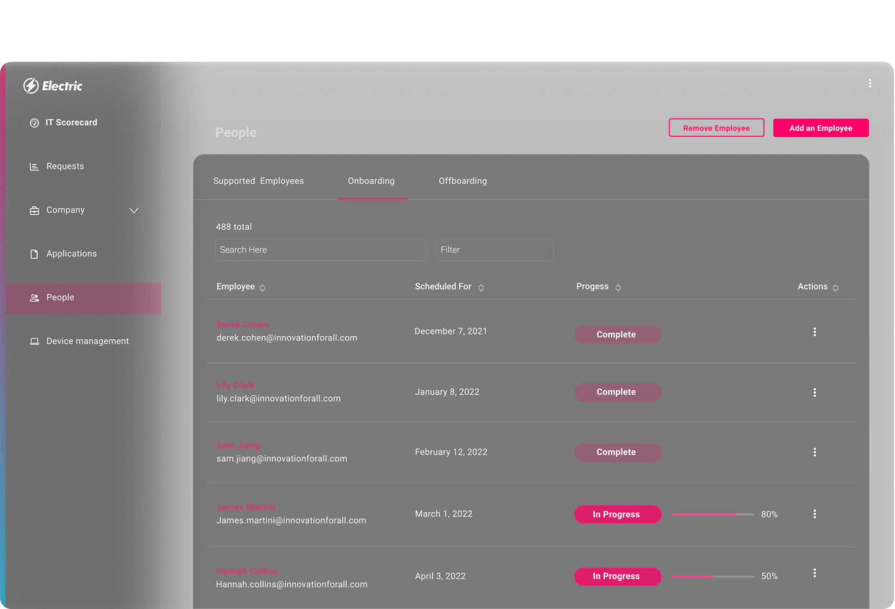Sort rows by Scheduled For date
The image size is (895, 609).
481,287
